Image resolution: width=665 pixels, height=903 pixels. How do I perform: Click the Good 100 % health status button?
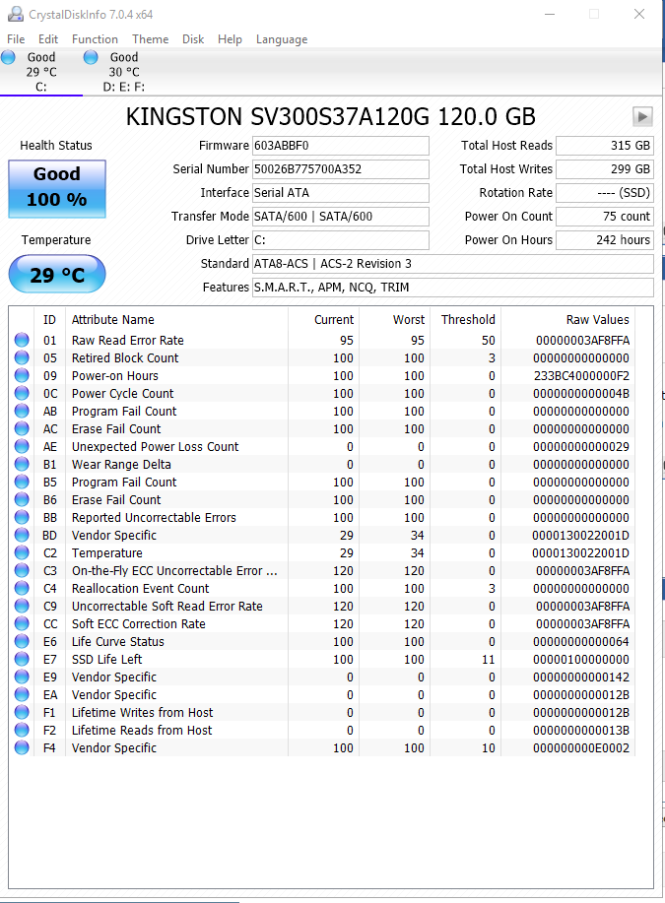(57, 189)
